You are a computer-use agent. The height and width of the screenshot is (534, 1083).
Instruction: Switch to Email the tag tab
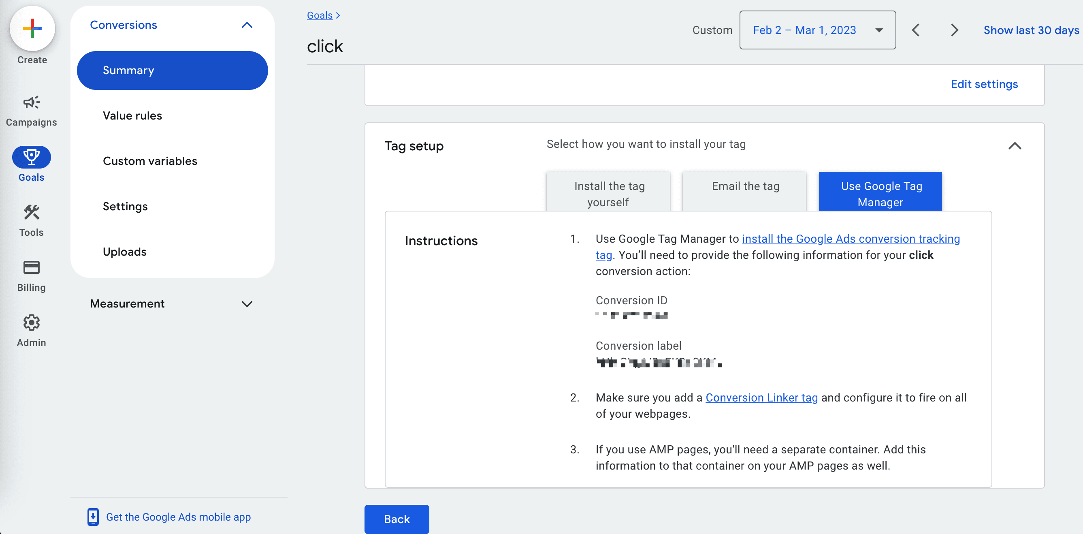click(744, 192)
